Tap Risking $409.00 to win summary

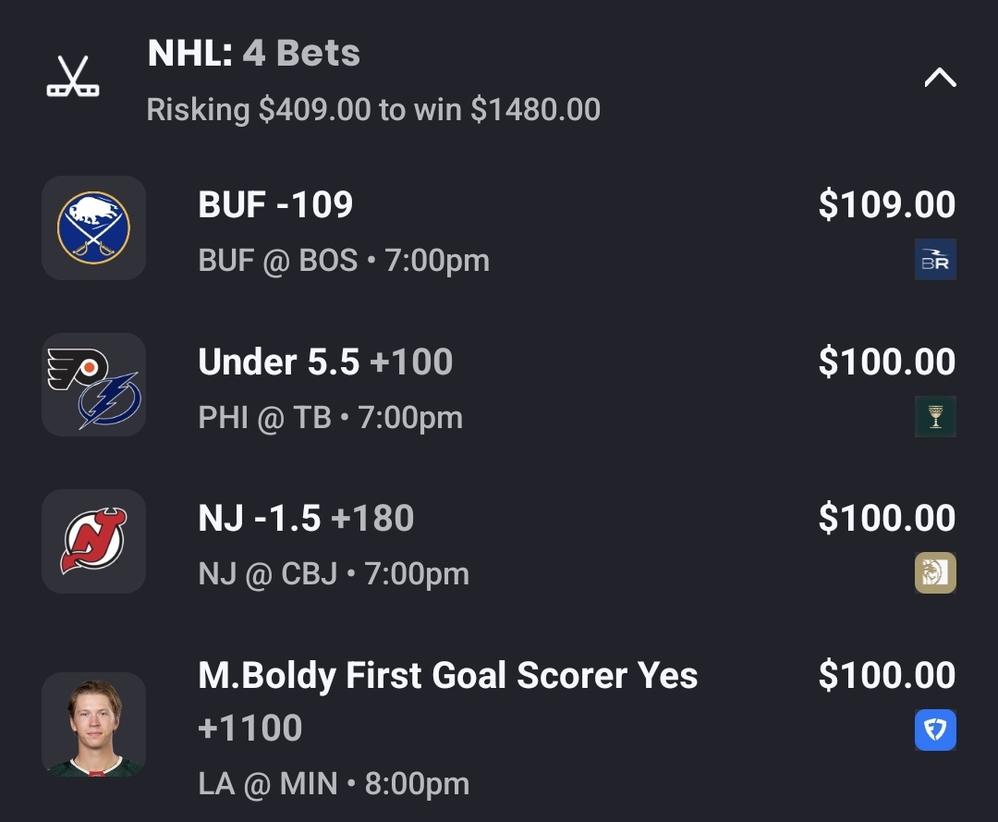click(x=373, y=110)
